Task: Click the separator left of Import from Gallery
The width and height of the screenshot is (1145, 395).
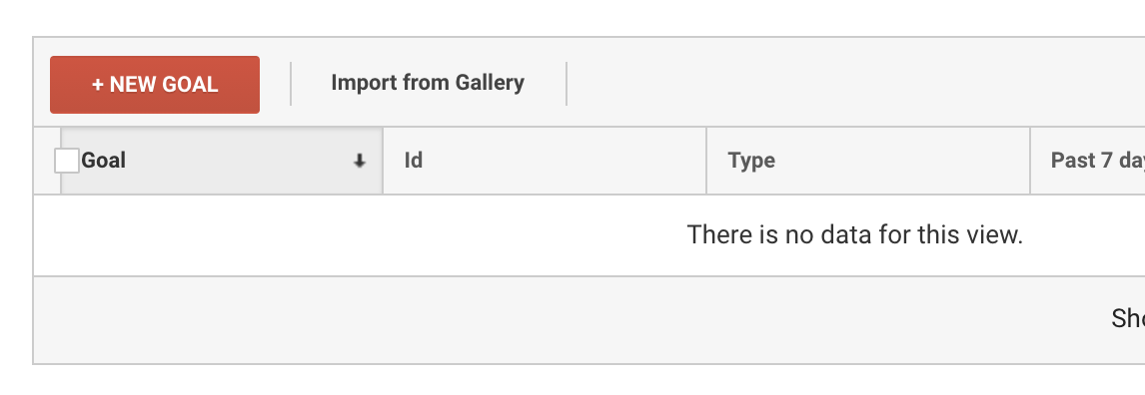Action: (291, 84)
